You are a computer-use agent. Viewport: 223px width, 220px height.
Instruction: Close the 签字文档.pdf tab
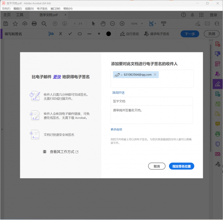[x=65, y=15]
